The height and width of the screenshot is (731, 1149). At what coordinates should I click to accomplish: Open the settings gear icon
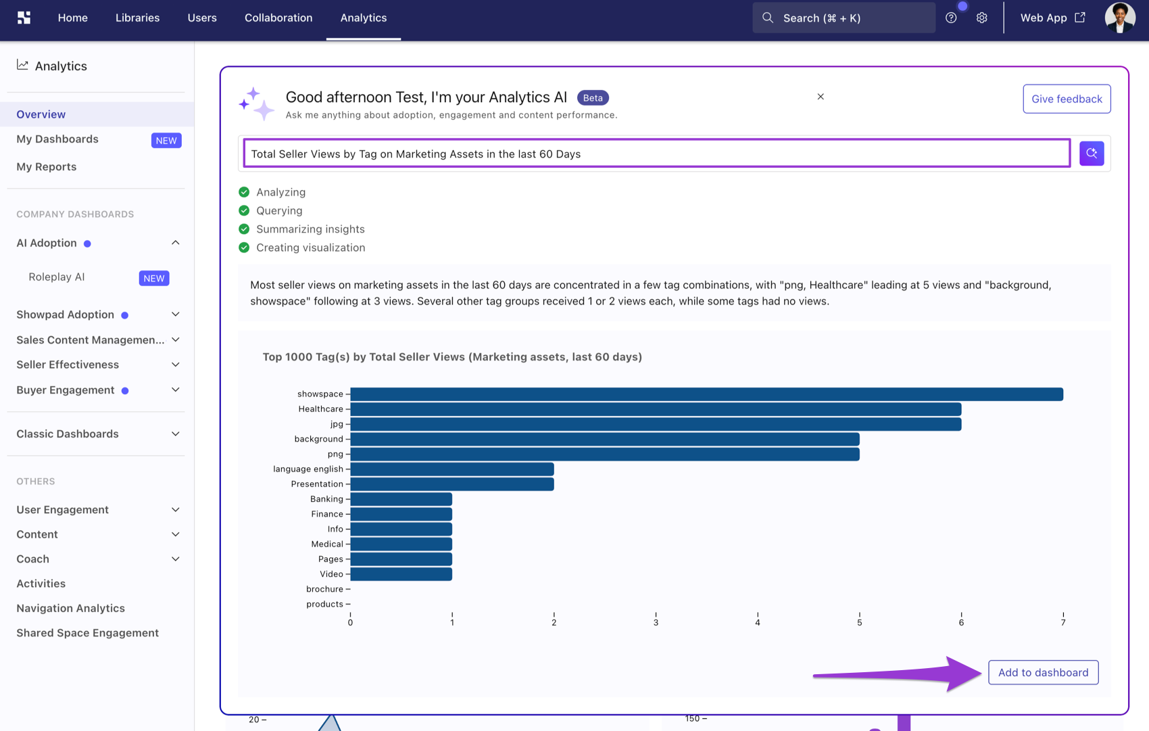pos(982,18)
